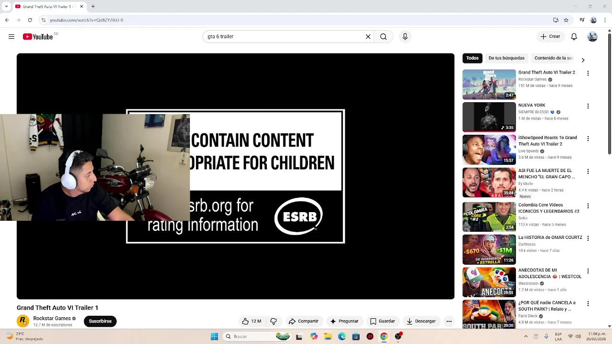Open options for EL MENCHO video

(588, 171)
